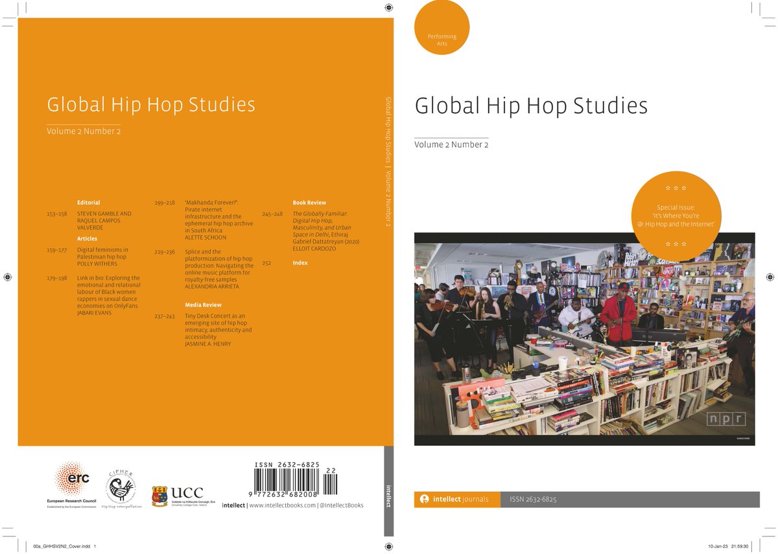Click the 'Splice and the platformization' article title
778x554 pixels.
[219, 265]
